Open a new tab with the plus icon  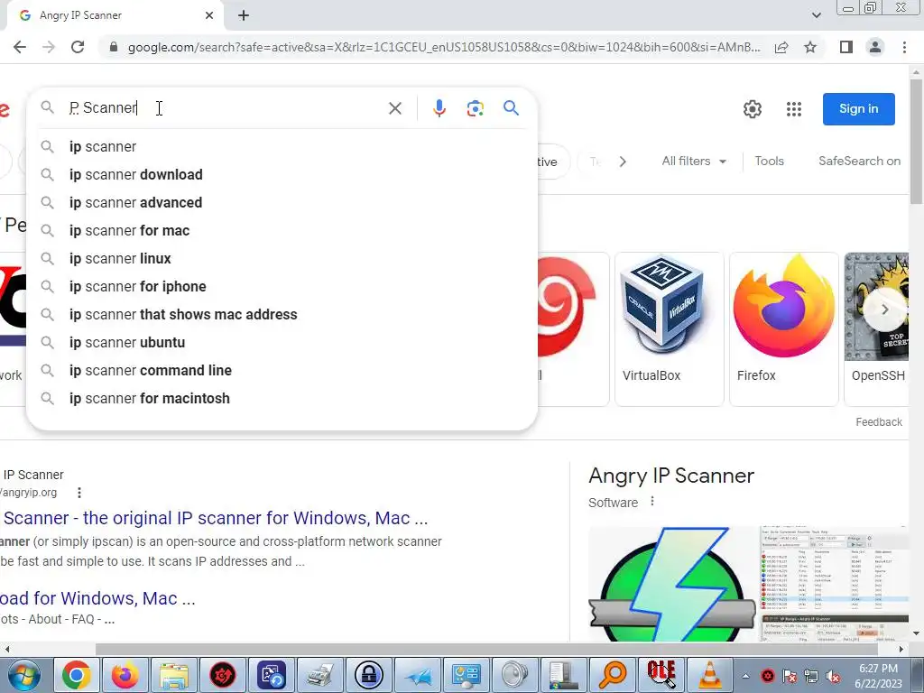tap(244, 16)
